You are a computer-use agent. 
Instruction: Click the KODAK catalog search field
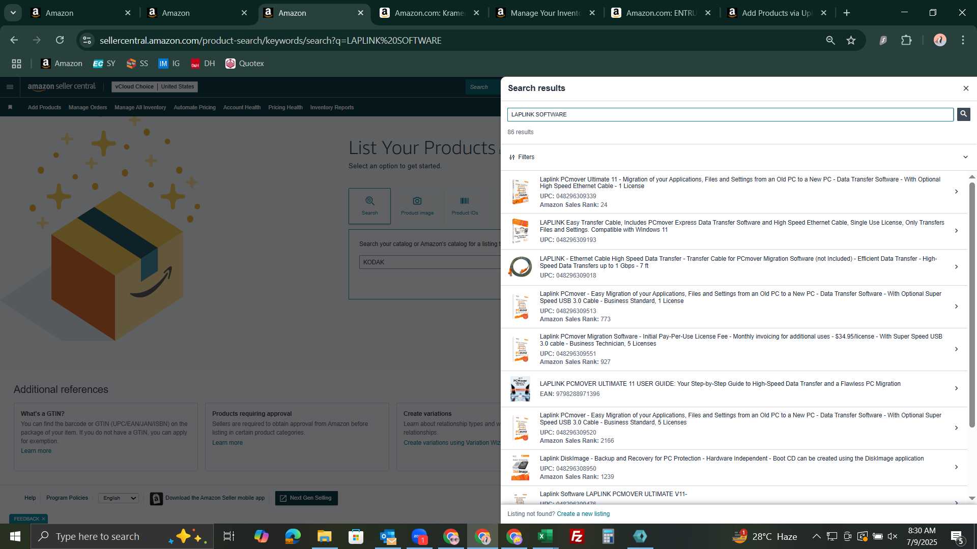[x=430, y=262]
